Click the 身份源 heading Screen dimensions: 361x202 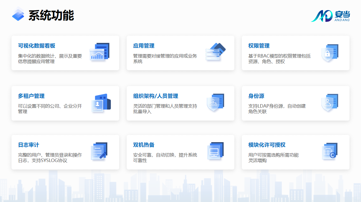[256, 96]
